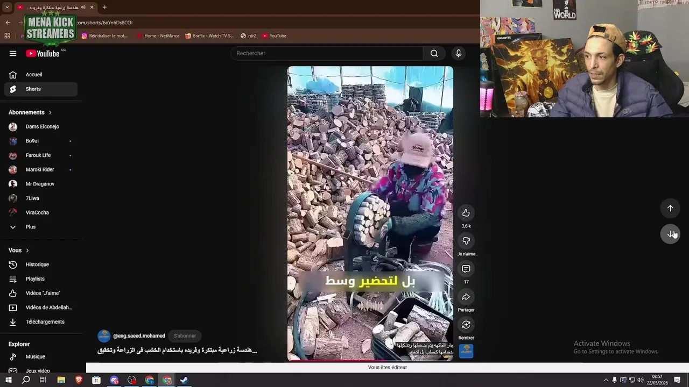Open Playlists in the sidebar

pyautogui.click(x=41, y=279)
